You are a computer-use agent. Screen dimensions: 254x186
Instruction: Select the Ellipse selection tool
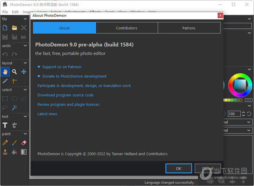pos(14,98)
